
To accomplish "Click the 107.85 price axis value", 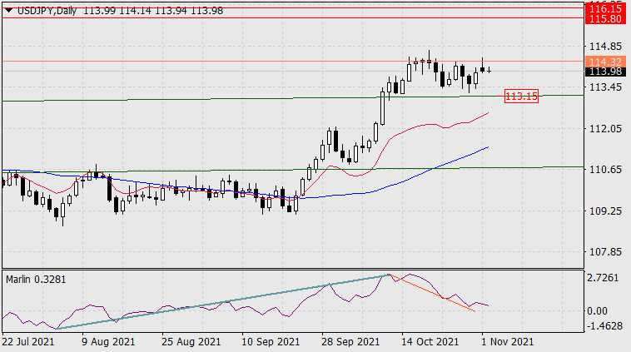I will click(x=605, y=252).
